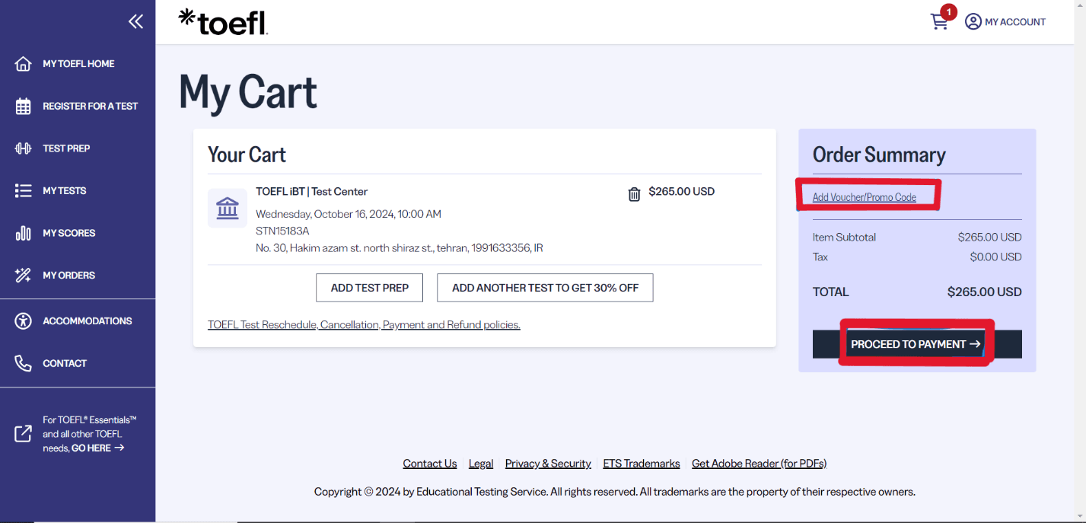Open MY SCORES section
The height and width of the screenshot is (523, 1086).
point(69,233)
